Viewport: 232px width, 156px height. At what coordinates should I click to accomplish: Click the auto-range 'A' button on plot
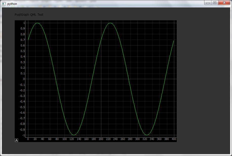(x=16, y=140)
